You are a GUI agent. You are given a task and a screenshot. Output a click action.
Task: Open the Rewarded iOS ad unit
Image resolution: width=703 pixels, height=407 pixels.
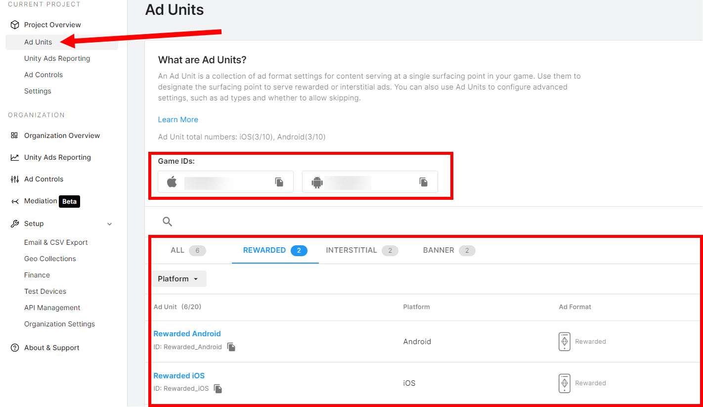[179, 376]
